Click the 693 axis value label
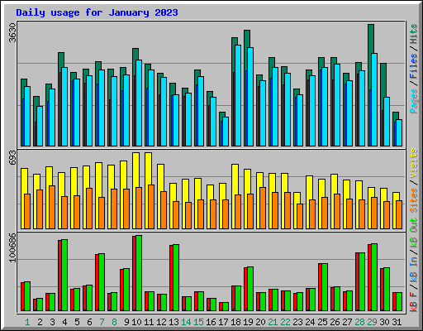This screenshot has height=331, width=423. (x=12, y=157)
